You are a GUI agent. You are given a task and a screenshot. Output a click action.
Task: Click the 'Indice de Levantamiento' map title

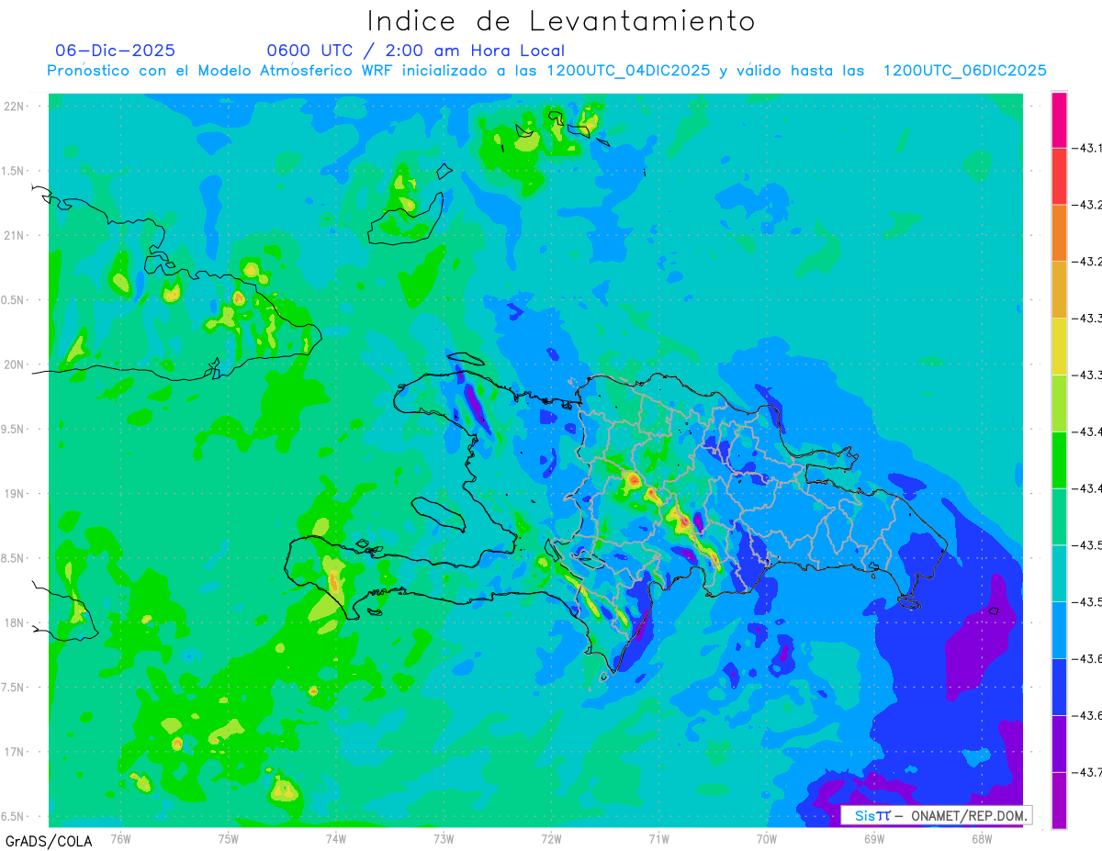tap(561, 20)
